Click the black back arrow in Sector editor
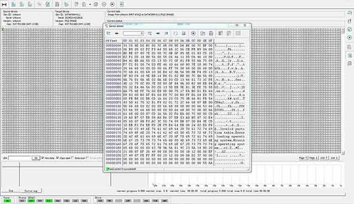The image size is (354, 204). [x=117, y=34]
